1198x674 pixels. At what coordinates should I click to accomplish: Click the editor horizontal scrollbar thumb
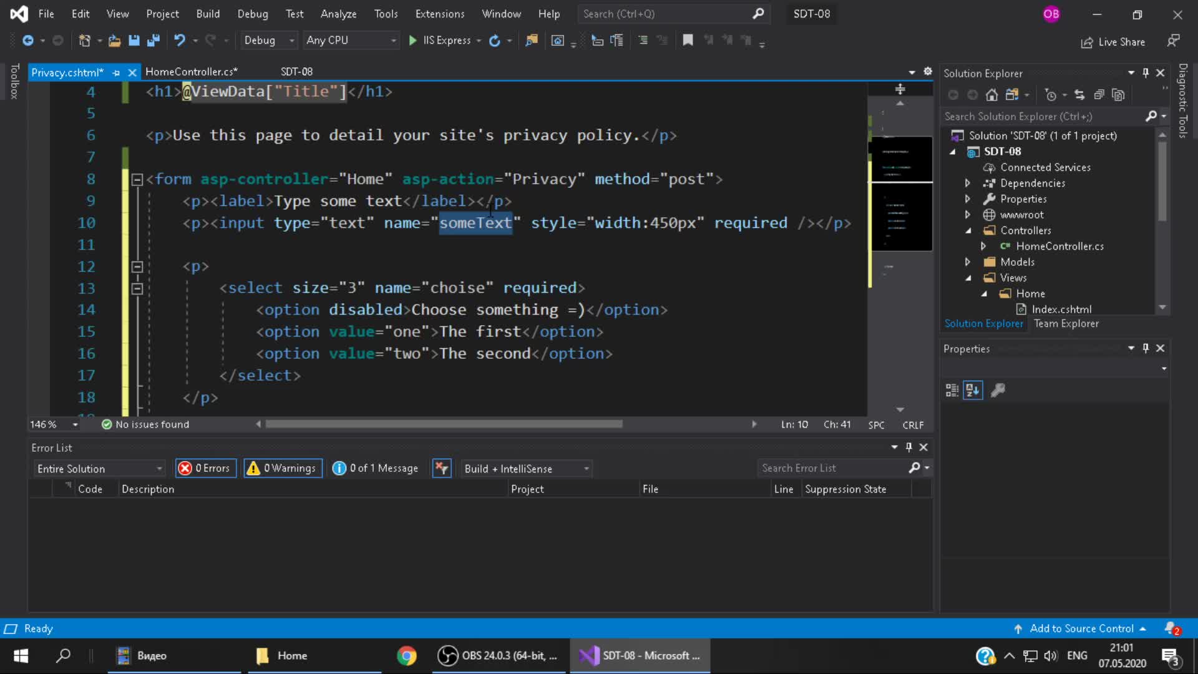[x=444, y=424]
